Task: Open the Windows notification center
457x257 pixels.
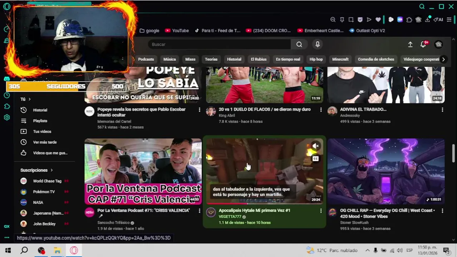Action: click(446, 250)
